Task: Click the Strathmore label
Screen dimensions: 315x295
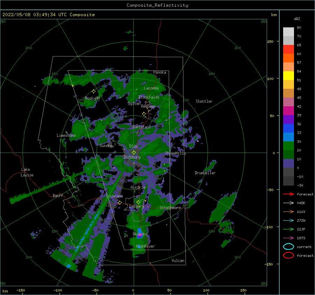Action: pyautogui.click(x=170, y=208)
